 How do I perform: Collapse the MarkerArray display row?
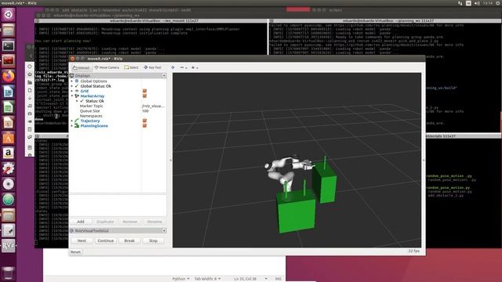point(71,96)
